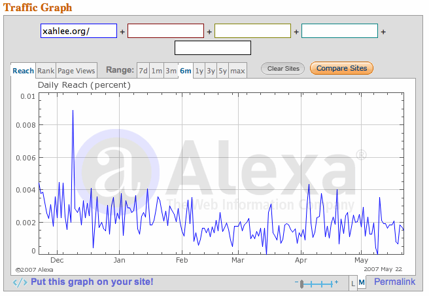
Task: Click the Compare Sites button
Action: click(x=341, y=68)
